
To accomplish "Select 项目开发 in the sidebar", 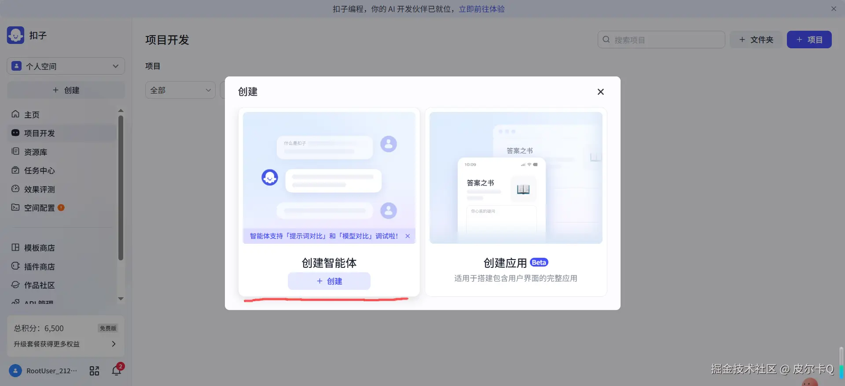I will (x=62, y=133).
